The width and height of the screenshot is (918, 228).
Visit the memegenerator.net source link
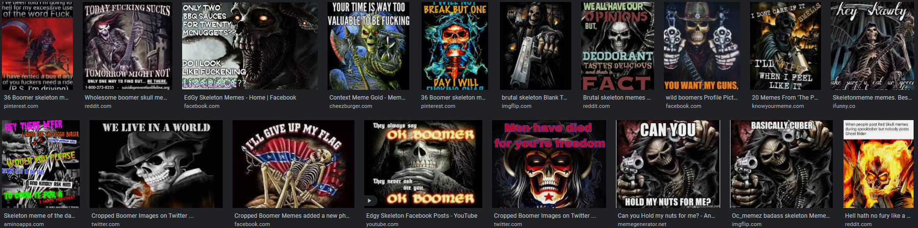point(642,224)
